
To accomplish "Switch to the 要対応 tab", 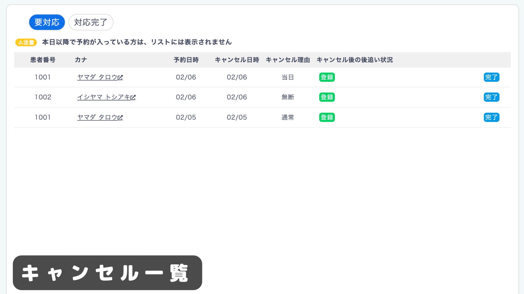I will (x=47, y=22).
